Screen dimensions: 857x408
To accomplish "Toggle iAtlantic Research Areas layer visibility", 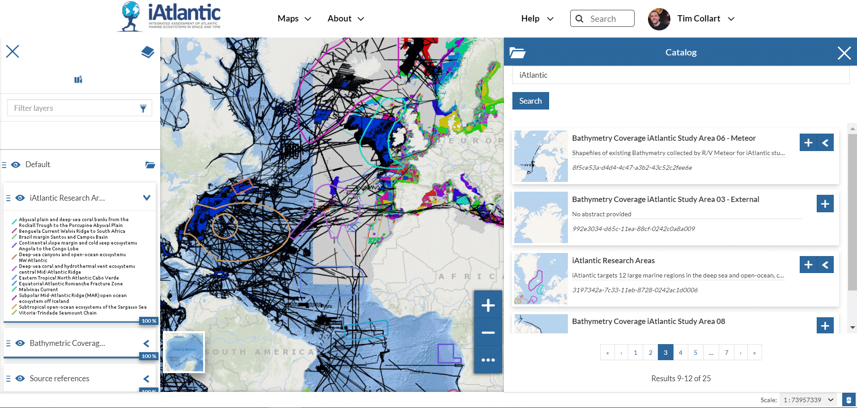I will pyautogui.click(x=20, y=198).
